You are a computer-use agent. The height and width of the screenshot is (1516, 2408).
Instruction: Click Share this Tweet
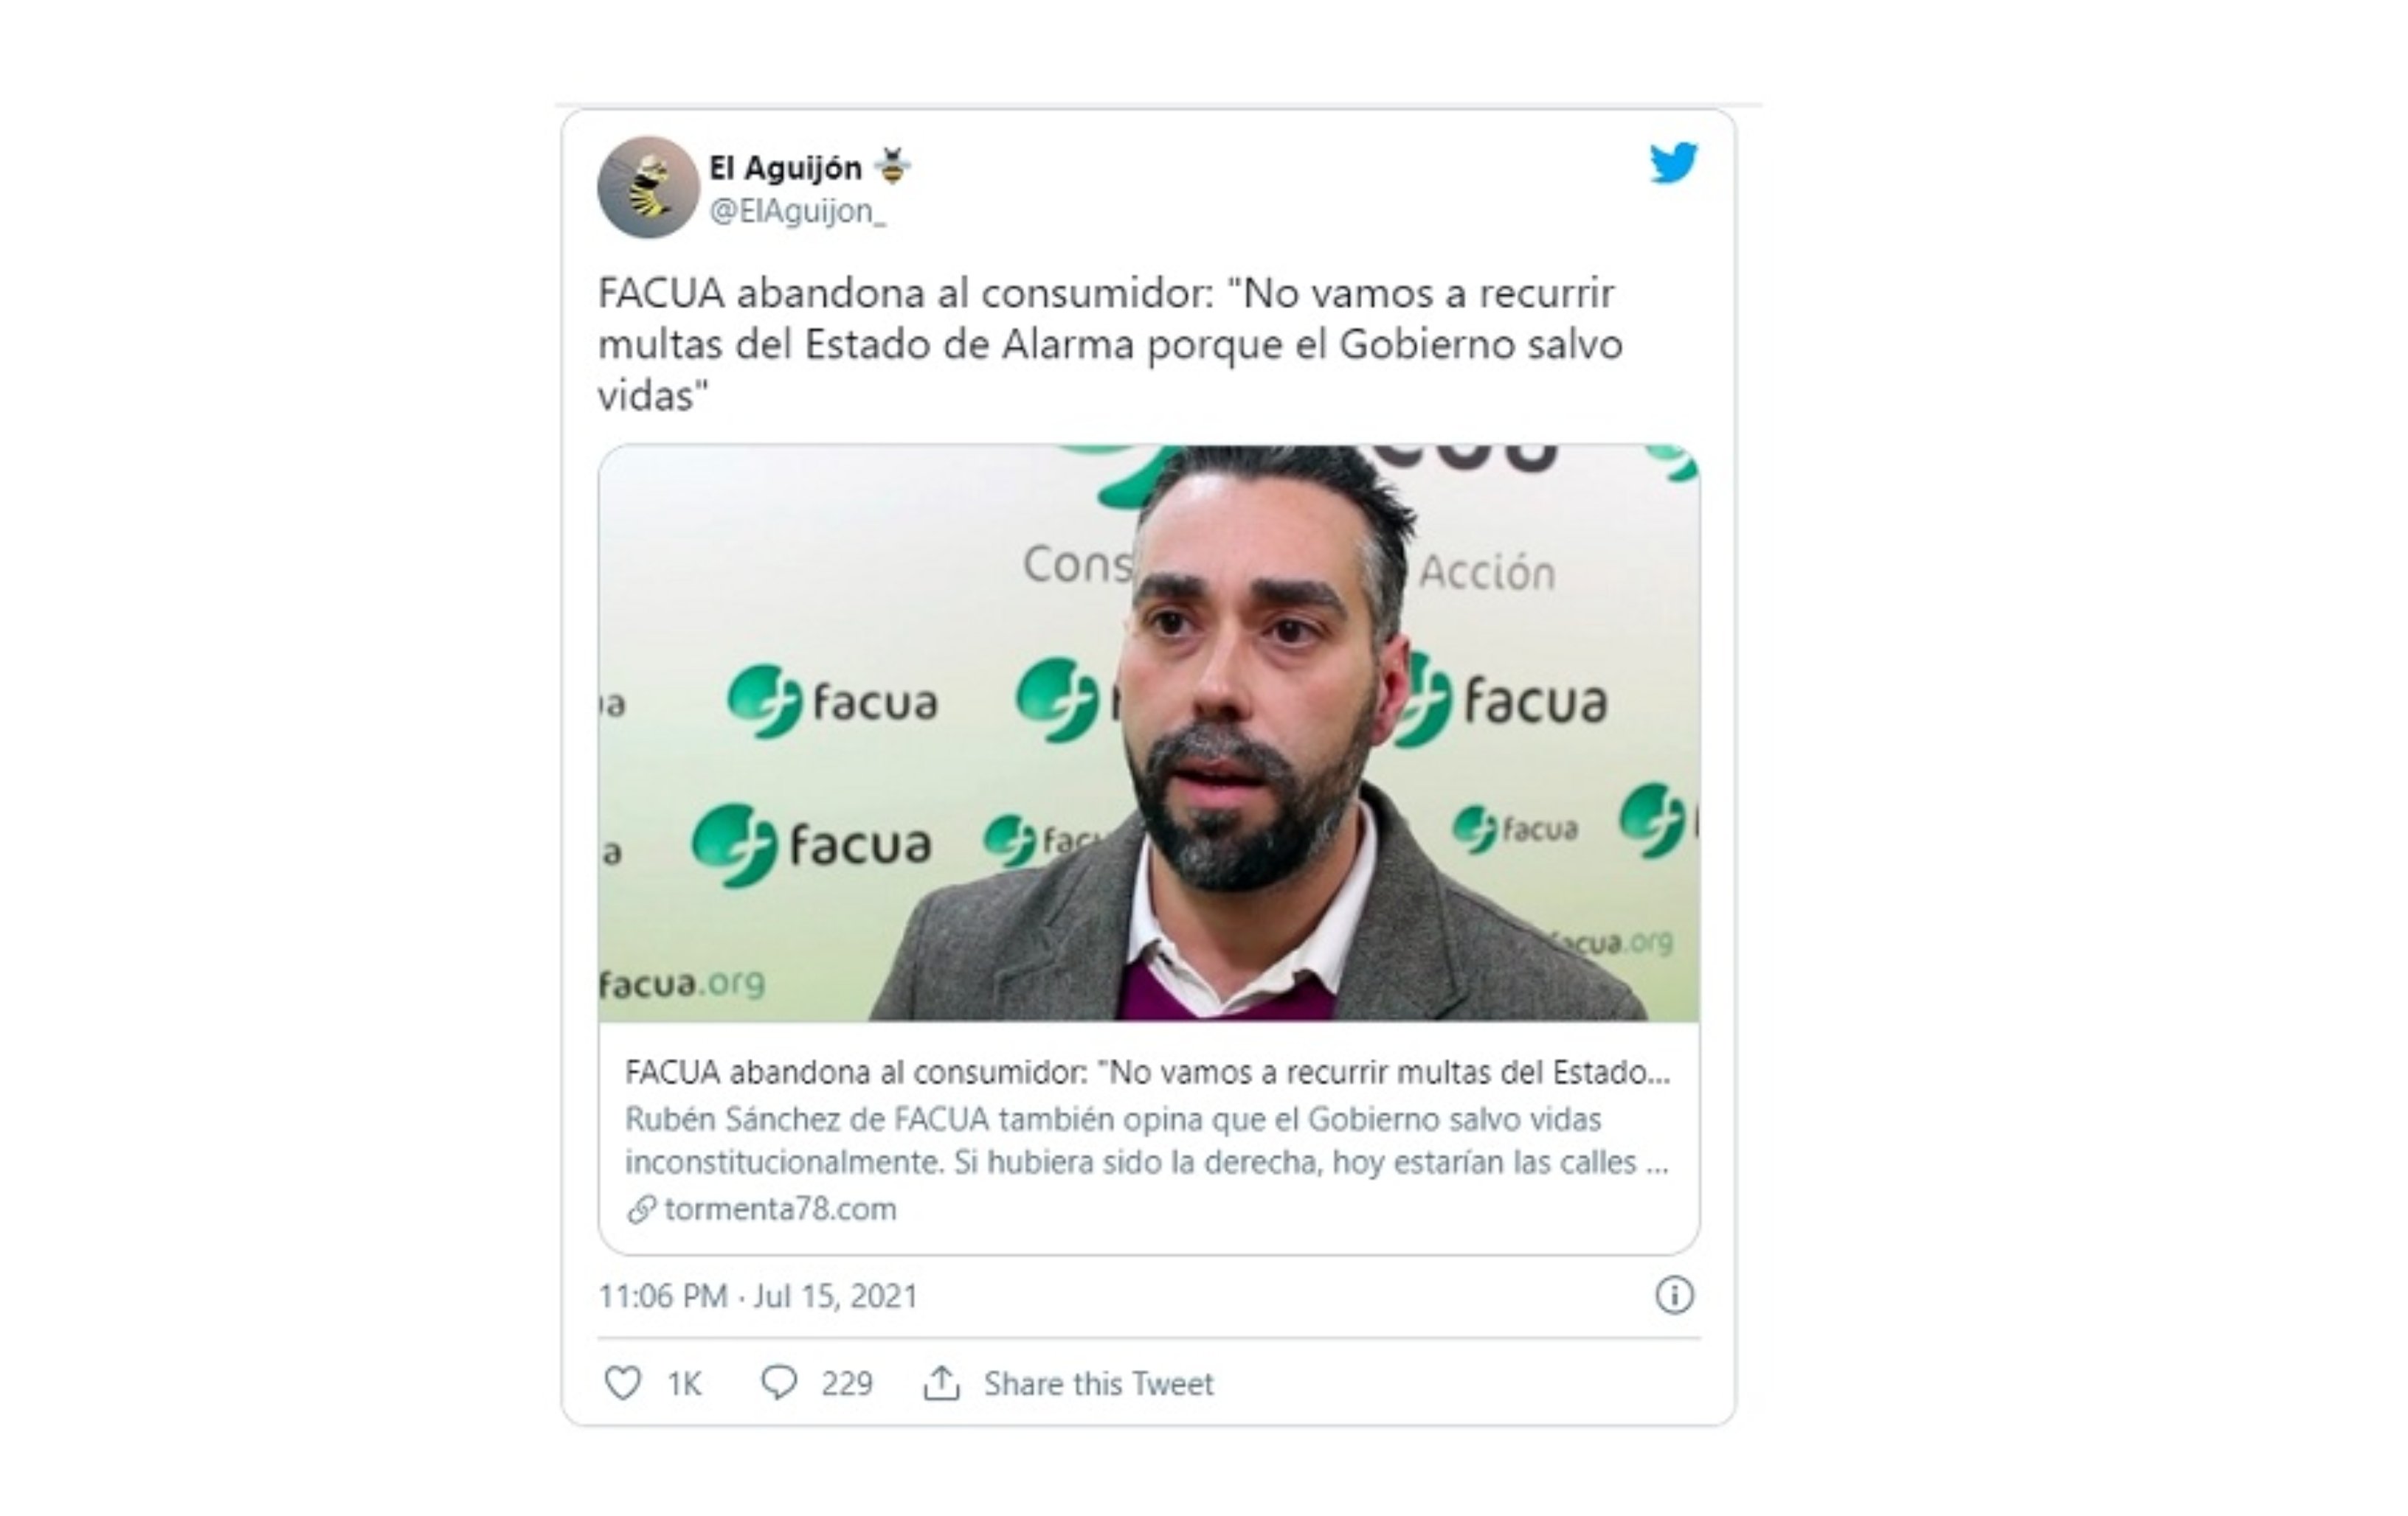[1098, 1383]
